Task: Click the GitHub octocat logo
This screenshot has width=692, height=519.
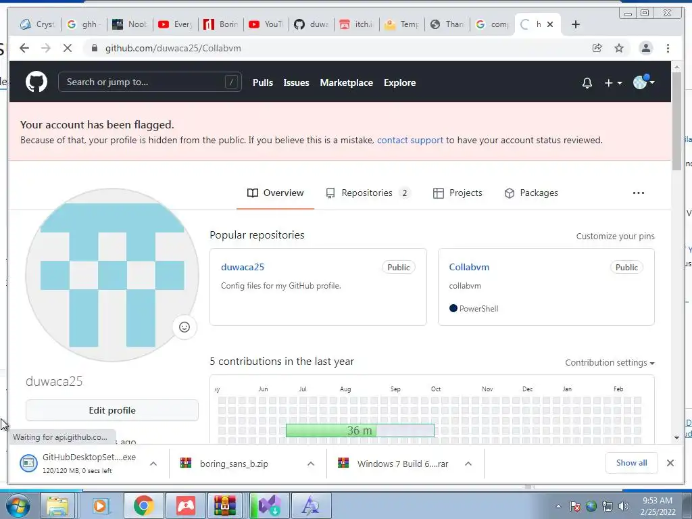Action: pos(36,82)
